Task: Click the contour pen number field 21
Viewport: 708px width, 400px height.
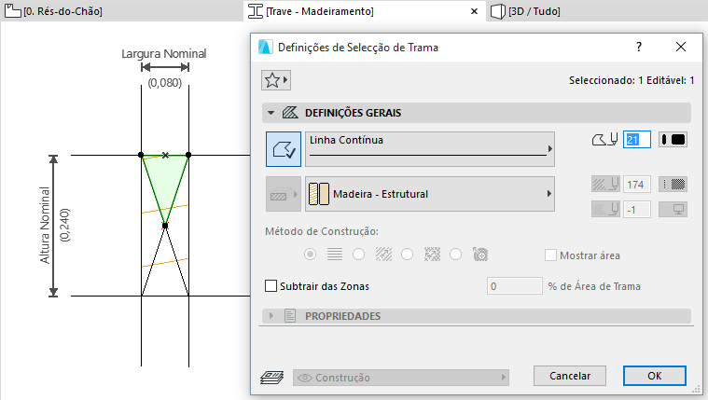Action: (x=637, y=140)
